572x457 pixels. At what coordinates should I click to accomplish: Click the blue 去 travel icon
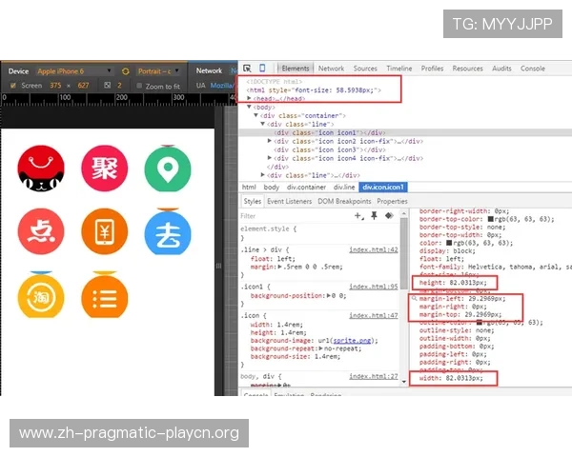(x=168, y=231)
